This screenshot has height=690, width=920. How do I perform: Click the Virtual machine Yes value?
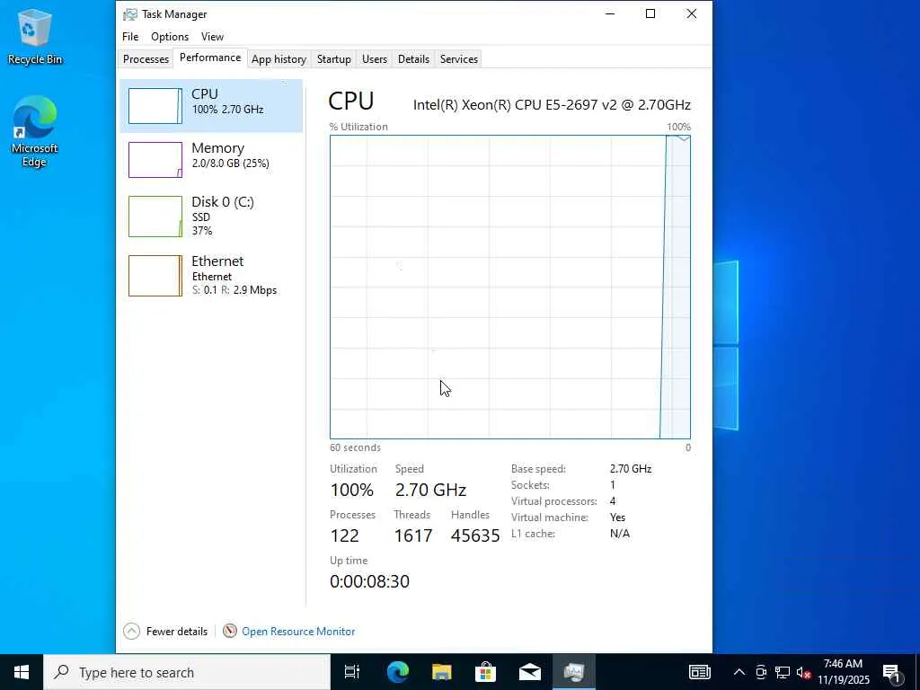click(x=617, y=517)
